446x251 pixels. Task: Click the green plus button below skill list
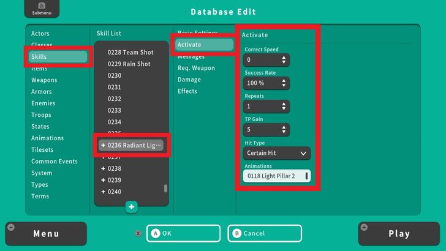tap(132, 207)
